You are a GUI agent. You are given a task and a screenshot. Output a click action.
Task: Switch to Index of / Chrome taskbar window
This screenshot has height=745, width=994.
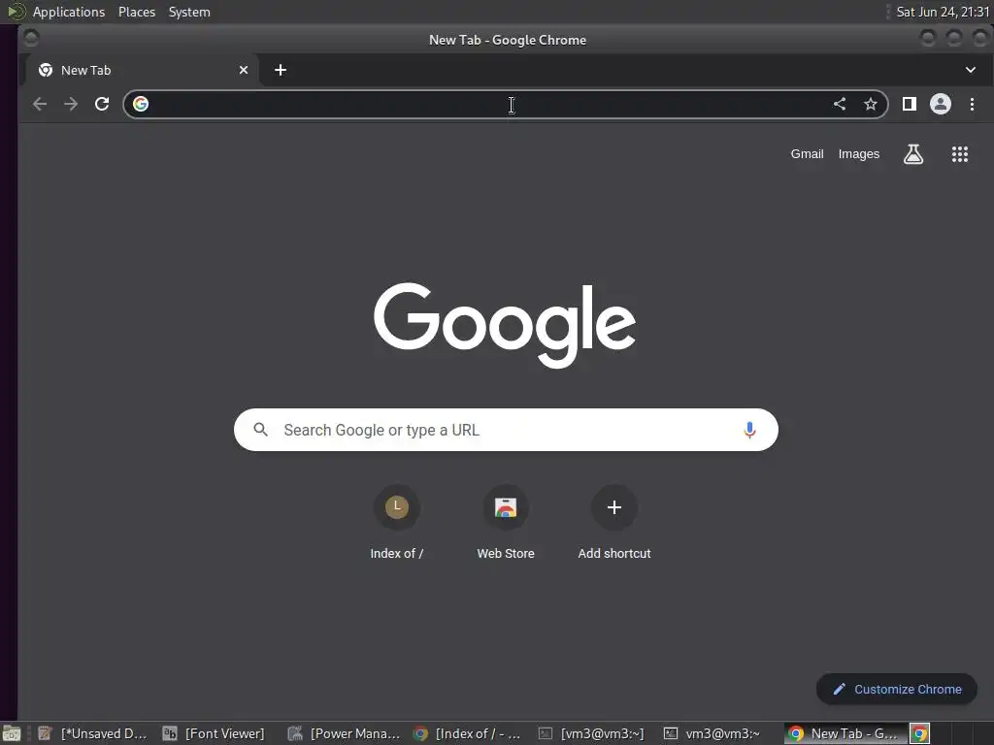click(467, 733)
